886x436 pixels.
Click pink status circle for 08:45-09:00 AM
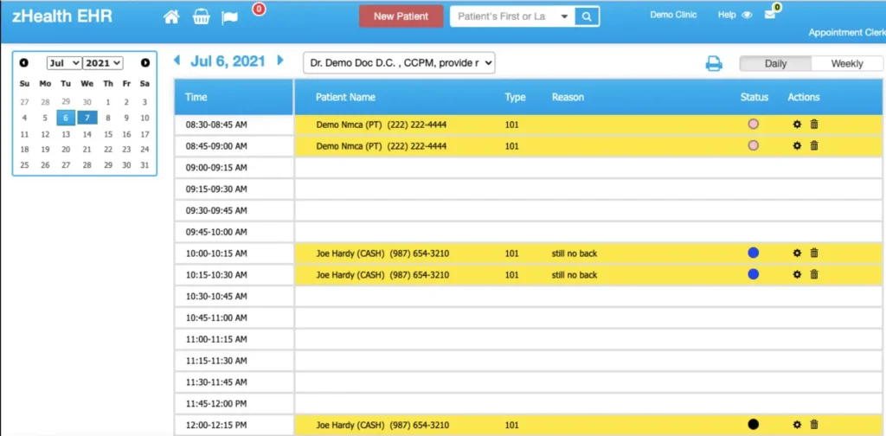point(754,145)
